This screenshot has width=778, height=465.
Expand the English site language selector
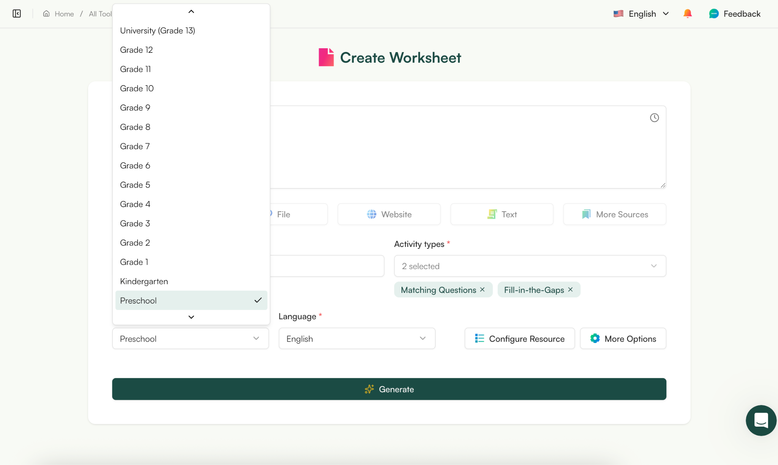pos(642,14)
